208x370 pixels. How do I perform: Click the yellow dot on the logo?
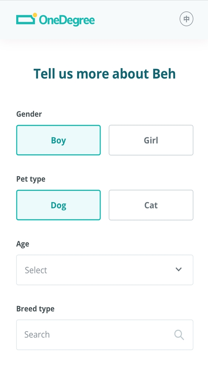click(x=35, y=15)
